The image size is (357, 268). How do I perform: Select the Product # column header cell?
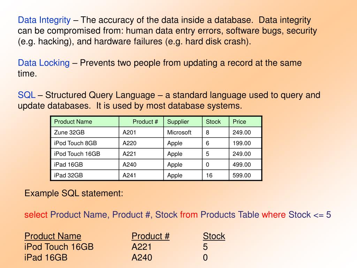[x=141, y=122]
